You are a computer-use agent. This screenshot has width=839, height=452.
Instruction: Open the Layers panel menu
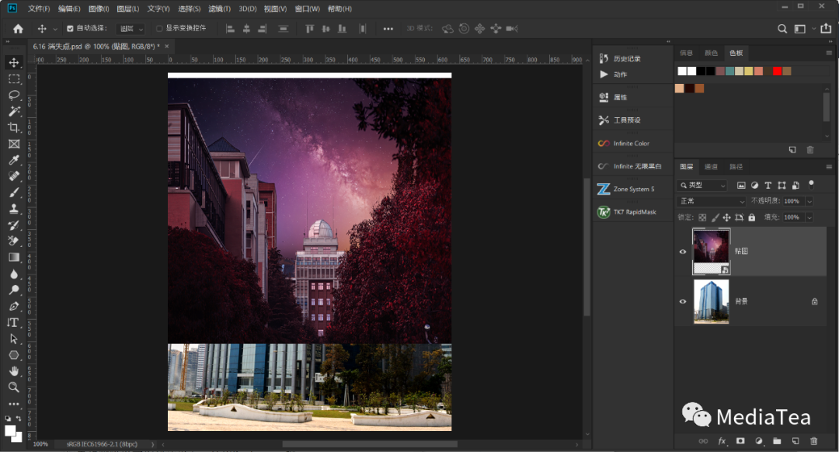[x=829, y=167]
